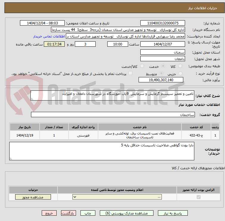This screenshot has height=221, width=225.
Task: Click the نام خدمت column header
Action: coord(140,127)
